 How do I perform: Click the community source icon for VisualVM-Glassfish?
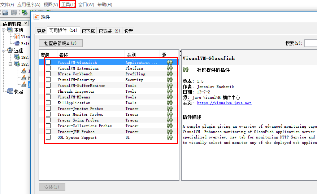coord(170,62)
